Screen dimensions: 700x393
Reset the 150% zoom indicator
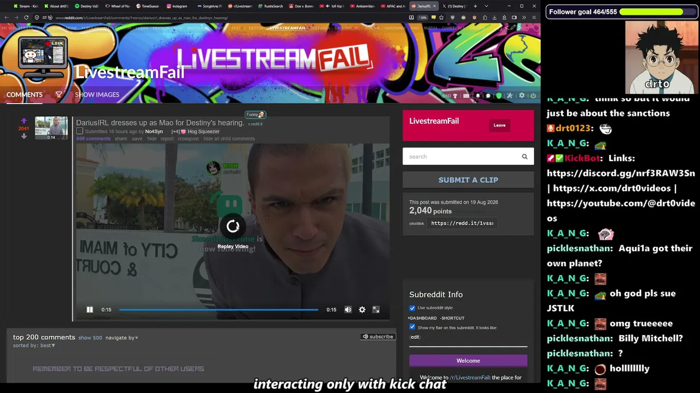(x=422, y=17)
